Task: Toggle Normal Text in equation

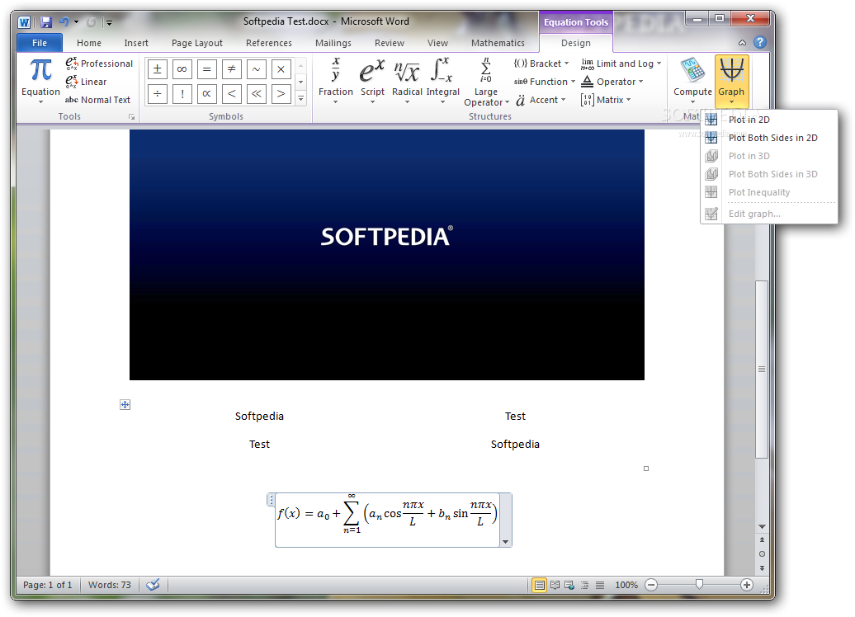Action: coord(97,100)
